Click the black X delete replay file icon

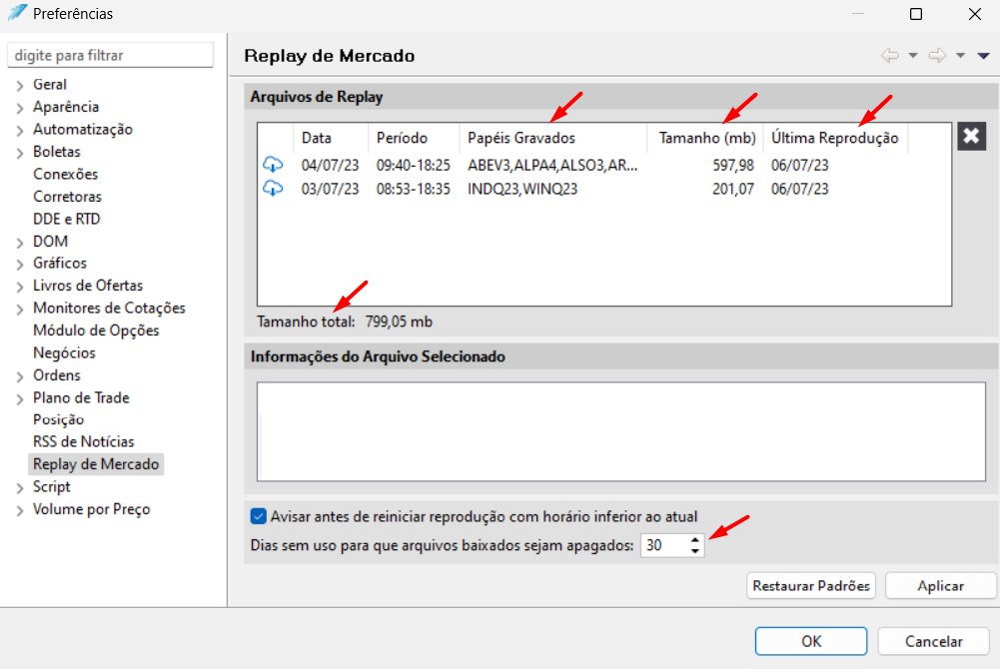(971, 136)
